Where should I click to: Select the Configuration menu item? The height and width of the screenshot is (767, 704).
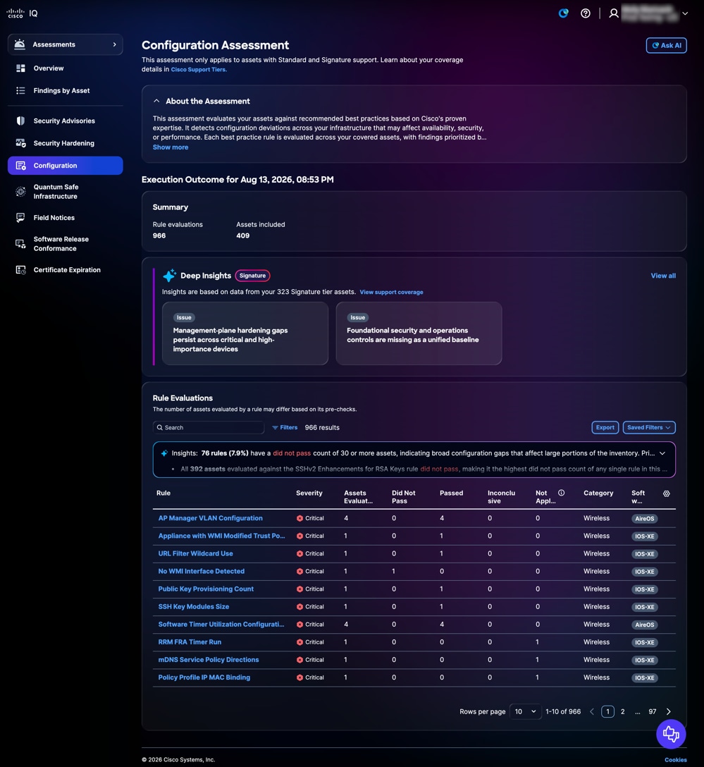pos(66,166)
